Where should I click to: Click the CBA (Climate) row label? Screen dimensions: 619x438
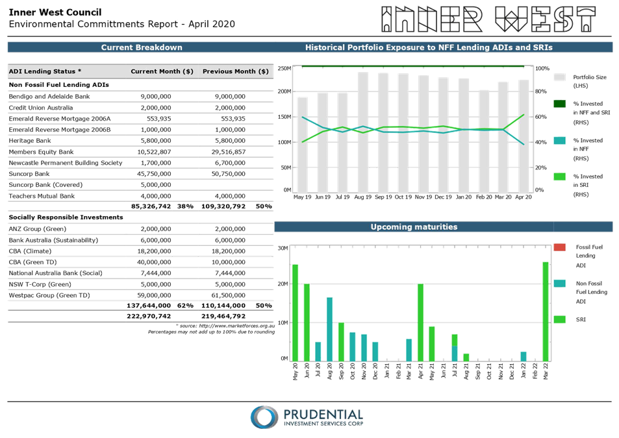click(x=30, y=251)
